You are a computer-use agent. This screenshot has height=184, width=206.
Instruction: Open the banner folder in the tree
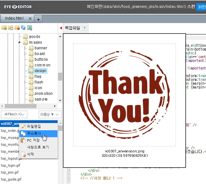[41, 48]
